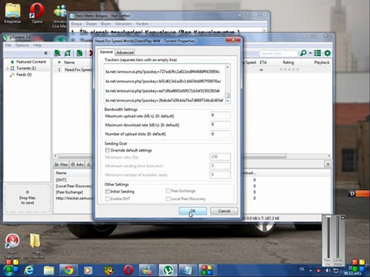Click the trackers list scrollbar thumb
Image resolution: width=370 pixels, height=277 pixels.
pyautogui.click(x=227, y=95)
